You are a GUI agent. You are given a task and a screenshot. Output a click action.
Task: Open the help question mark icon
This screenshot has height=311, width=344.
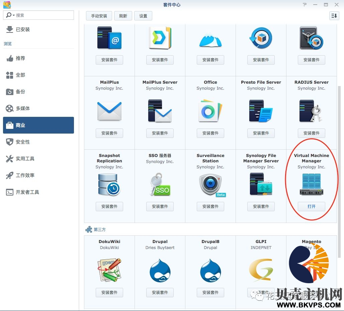click(x=305, y=5)
